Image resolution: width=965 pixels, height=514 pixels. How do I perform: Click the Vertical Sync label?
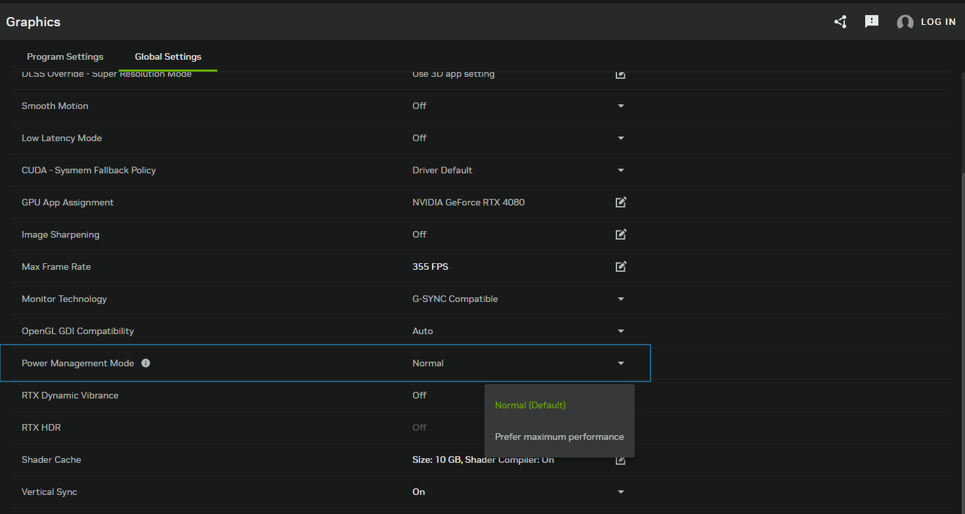(x=49, y=492)
